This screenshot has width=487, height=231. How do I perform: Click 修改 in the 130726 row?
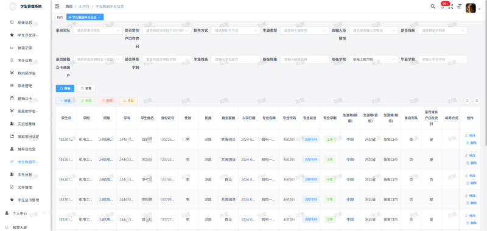pos(470,135)
